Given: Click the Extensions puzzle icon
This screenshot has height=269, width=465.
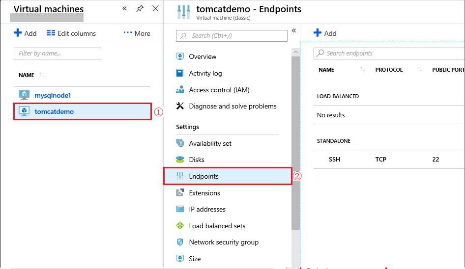Looking at the screenshot, I should 180,192.
